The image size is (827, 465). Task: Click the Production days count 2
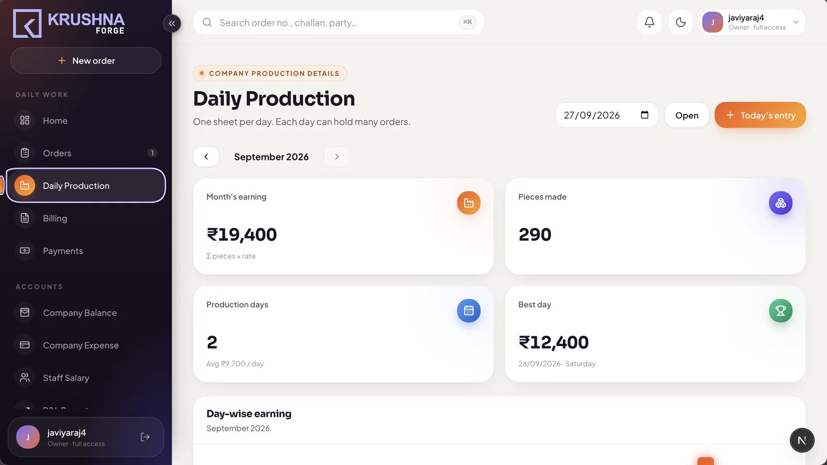coord(212,342)
